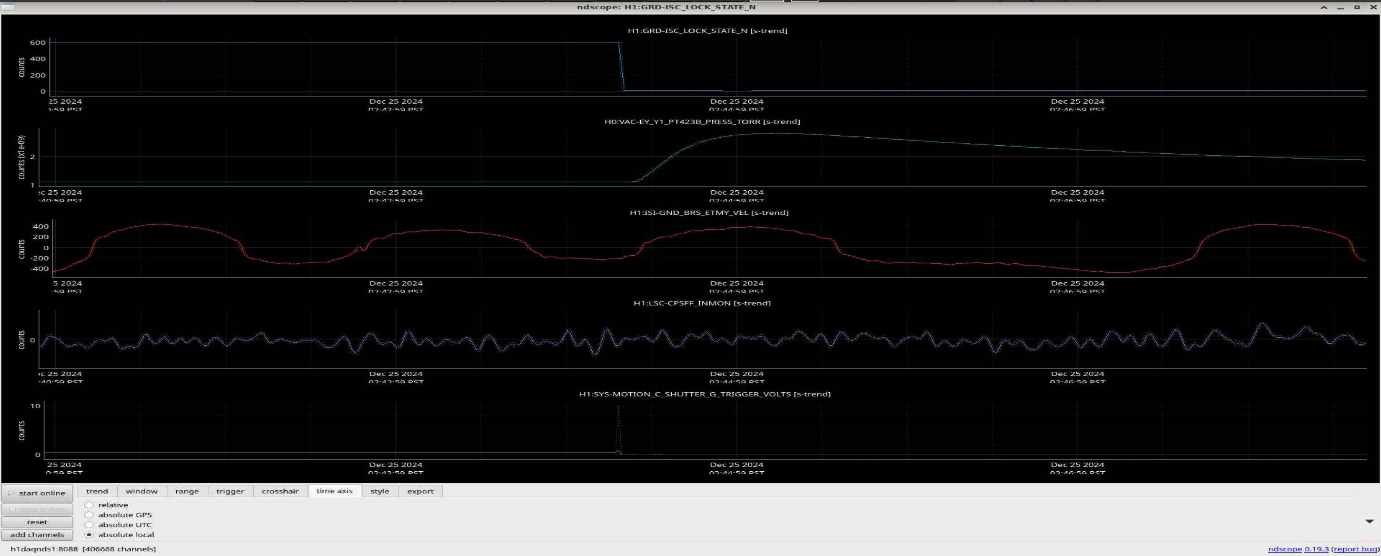Viewport: 1381px width, 556px height.
Task: Click the ndscope window title text
Action: tap(666, 7)
